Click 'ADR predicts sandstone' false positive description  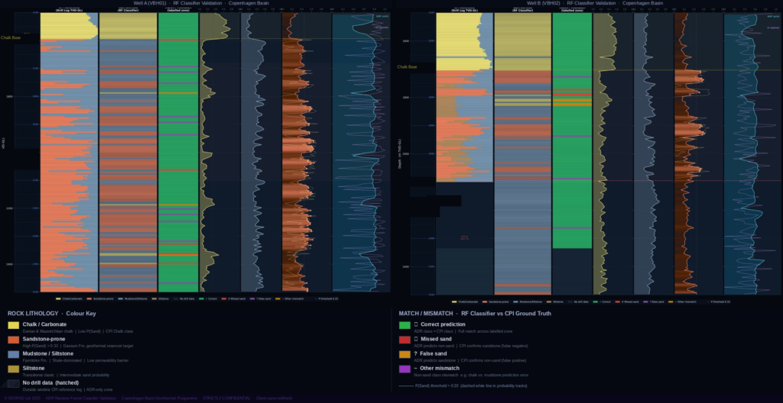click(x=435, y=360)
